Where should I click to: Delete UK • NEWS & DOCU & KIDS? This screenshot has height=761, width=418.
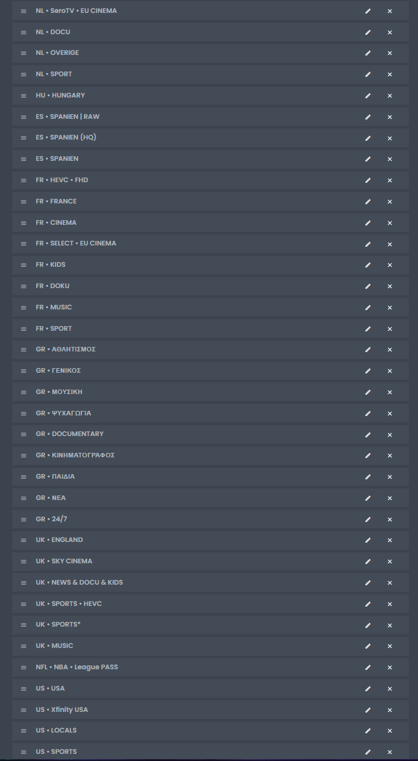[390, 583]
